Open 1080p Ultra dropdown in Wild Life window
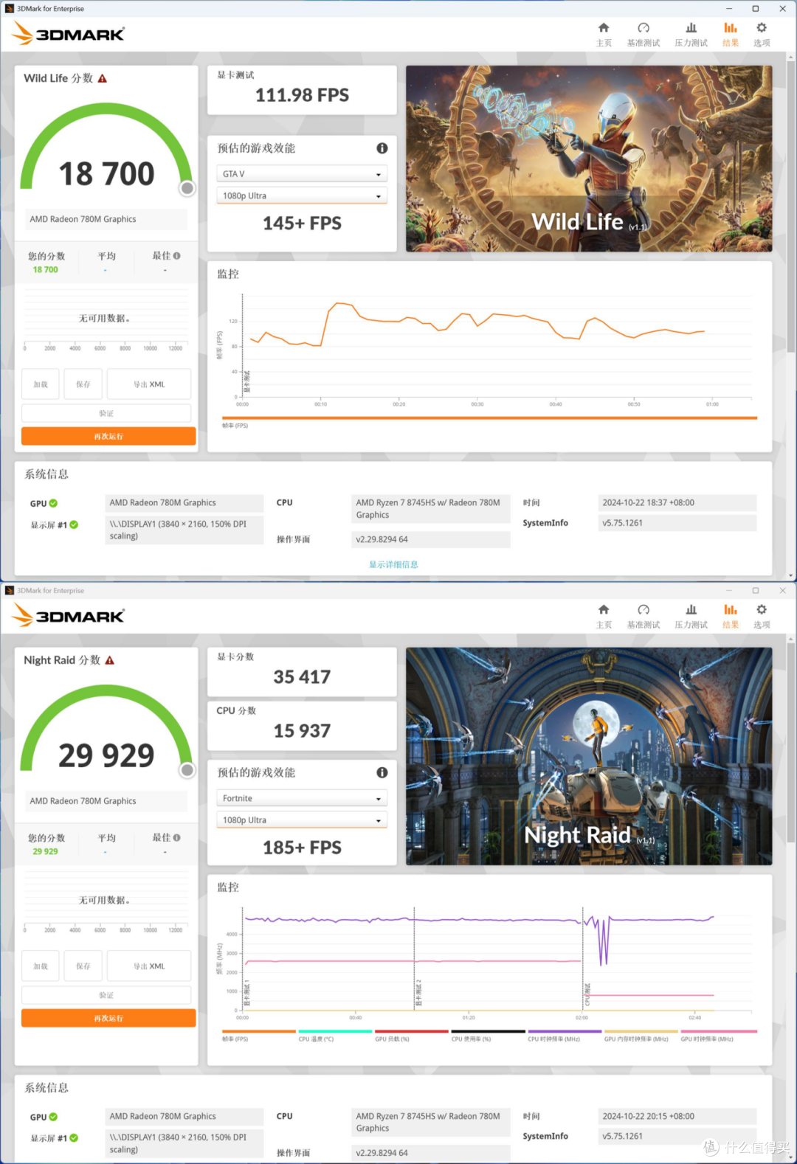Image resolution: width=797 pixels, height=1164 pixels. tap(302, 195)
